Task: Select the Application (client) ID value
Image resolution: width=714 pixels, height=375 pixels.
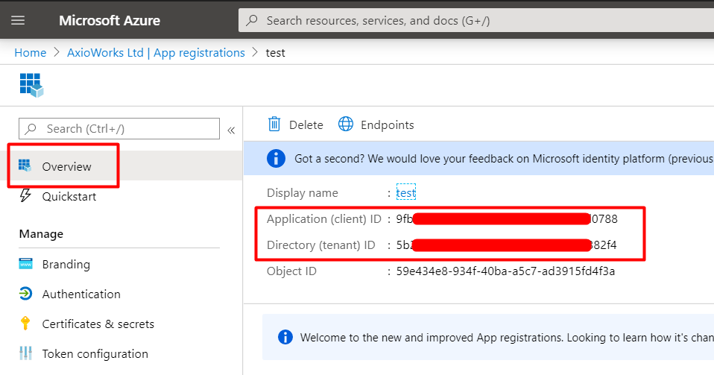Action: click(x=507, y=219)
